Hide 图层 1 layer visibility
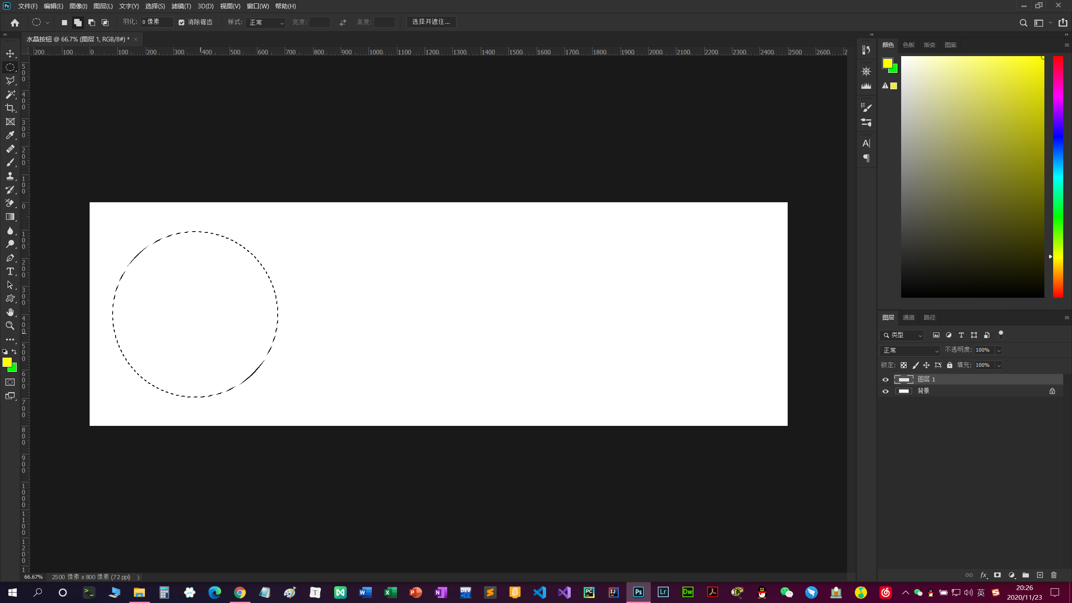 coord(885,379)
